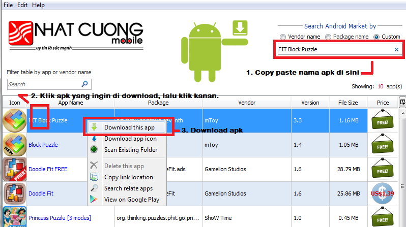Open the Doodle Fit FREE app link

tap(48, 169)
